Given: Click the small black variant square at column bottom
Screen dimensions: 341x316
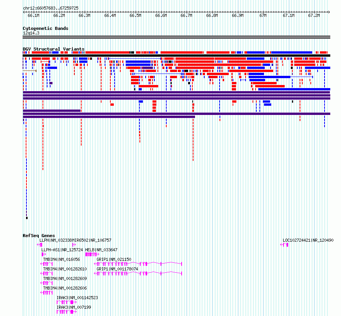Looking at the screenshot, I should coord(27,218).
